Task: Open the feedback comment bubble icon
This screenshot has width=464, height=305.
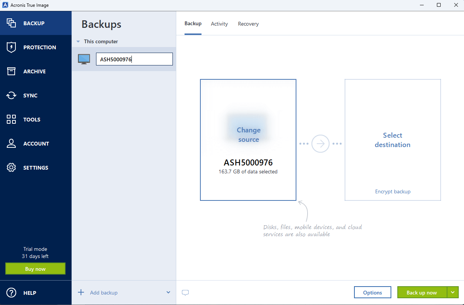Action: (185, 292)
